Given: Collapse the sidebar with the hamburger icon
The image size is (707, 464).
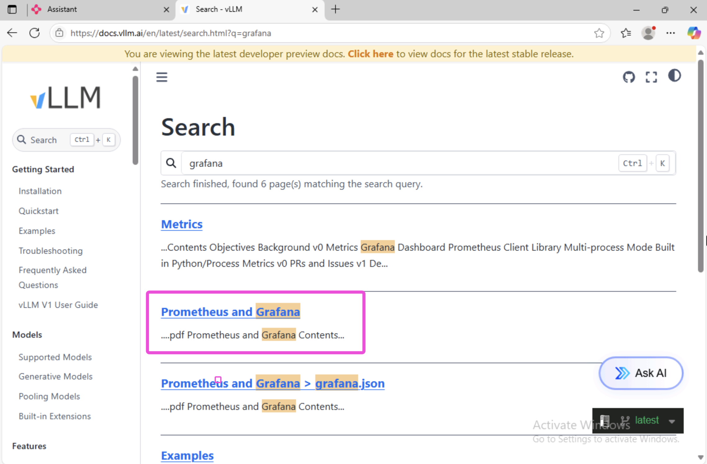Looking at the screenshot, I should [162, 77].
